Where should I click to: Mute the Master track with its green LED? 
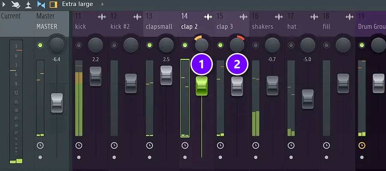[x=40, y=45]
